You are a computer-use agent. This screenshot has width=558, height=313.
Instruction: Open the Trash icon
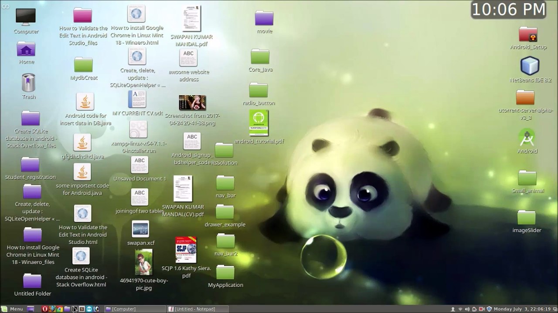(x=28, y=83)
